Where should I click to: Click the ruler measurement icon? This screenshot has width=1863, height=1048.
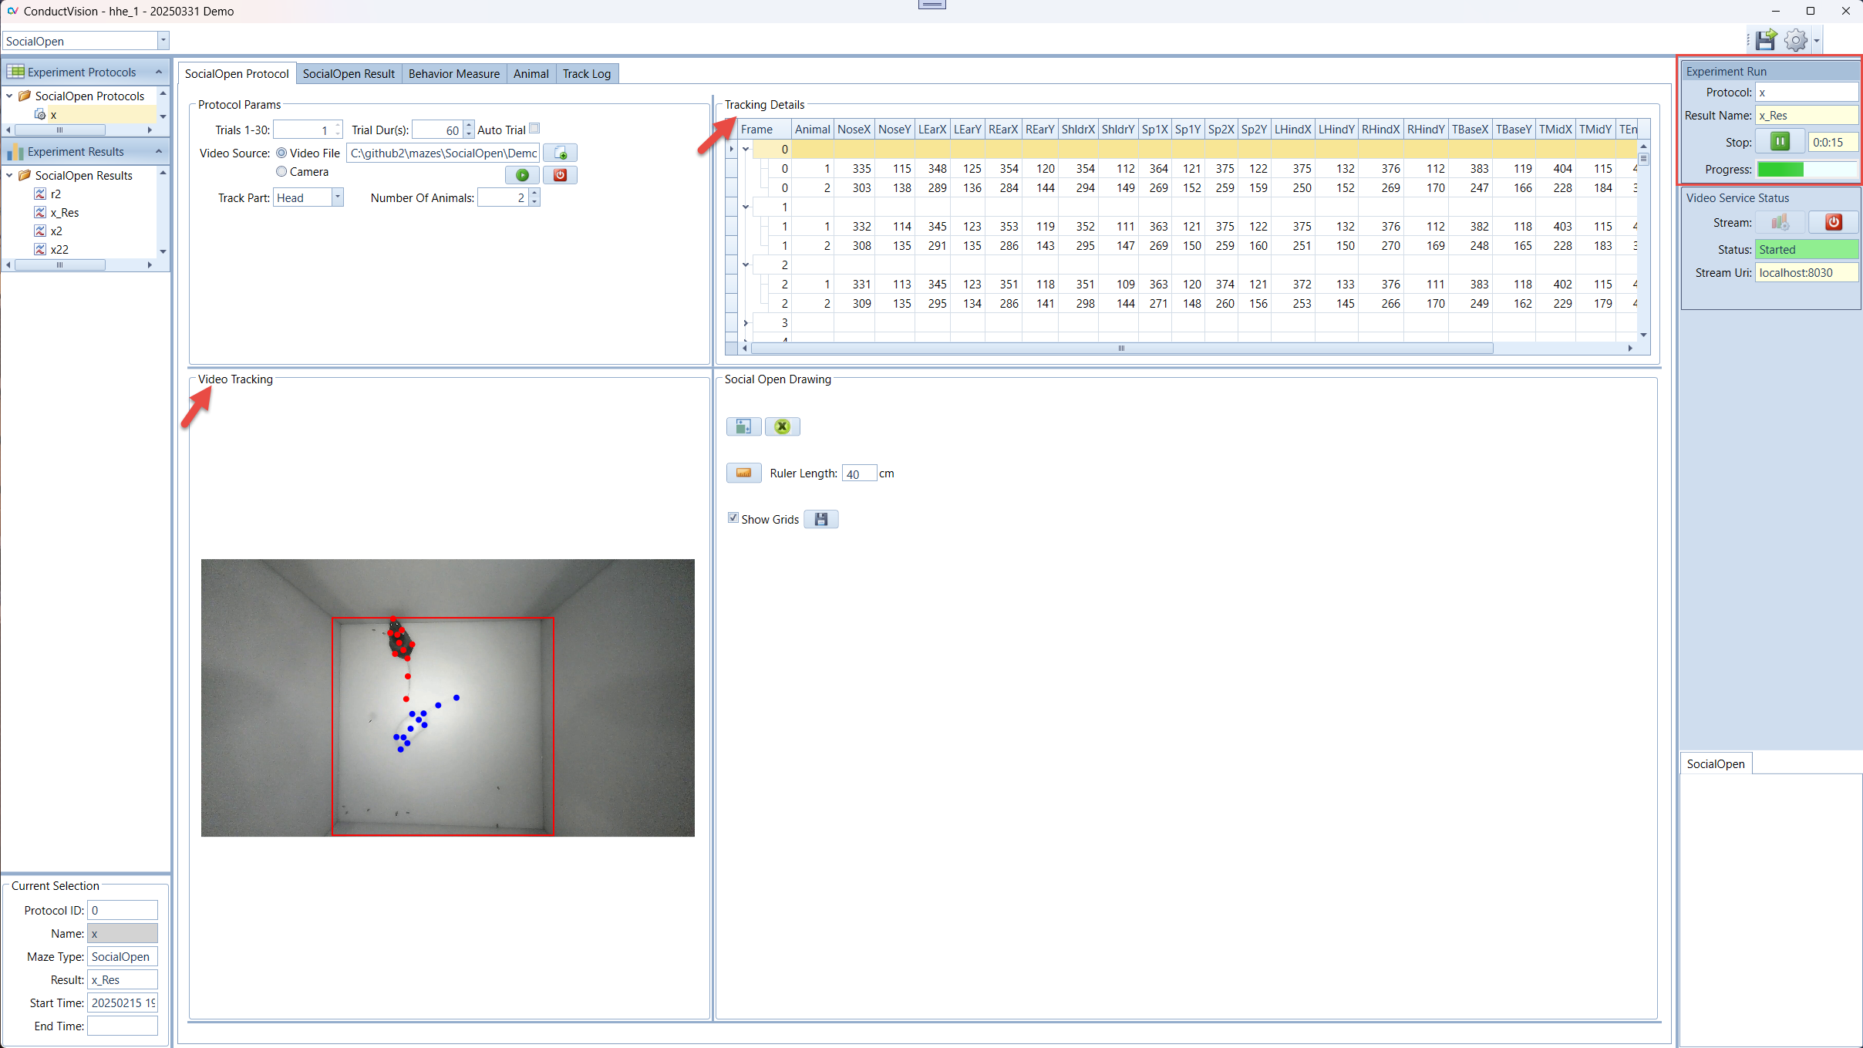(x=743, y=473)
